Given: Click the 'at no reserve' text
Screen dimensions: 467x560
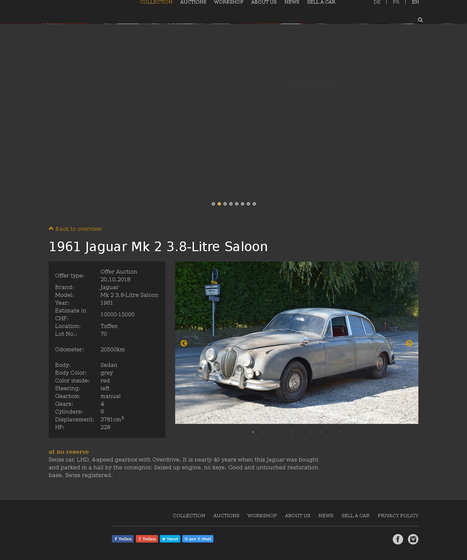Looking at the screenshot, I should coord(69,452).
